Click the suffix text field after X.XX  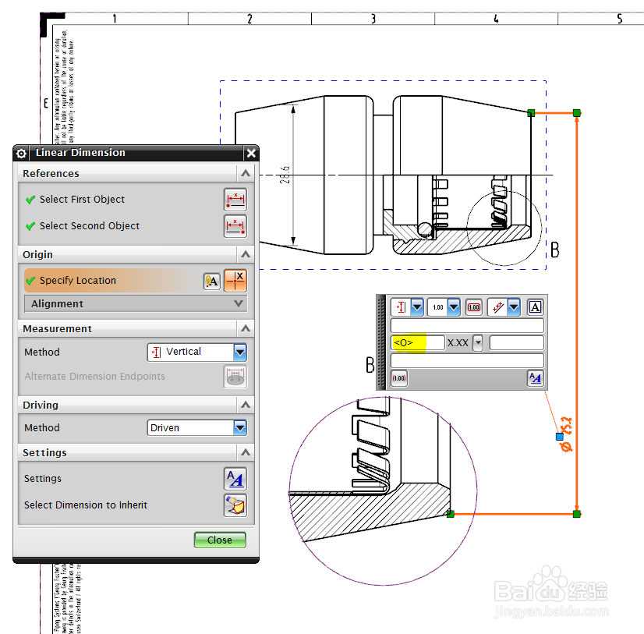tap(516, 342)
